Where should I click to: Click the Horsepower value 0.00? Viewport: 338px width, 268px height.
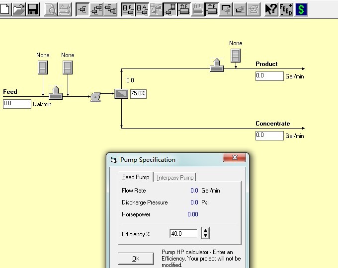193,214
